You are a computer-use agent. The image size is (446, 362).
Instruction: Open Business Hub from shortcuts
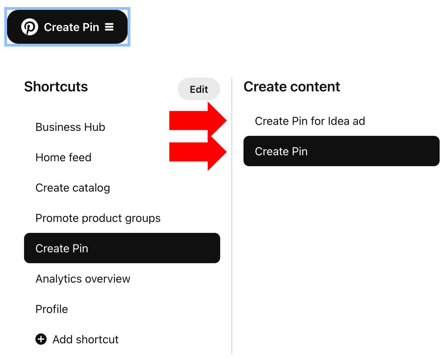(x=70, y=127)
